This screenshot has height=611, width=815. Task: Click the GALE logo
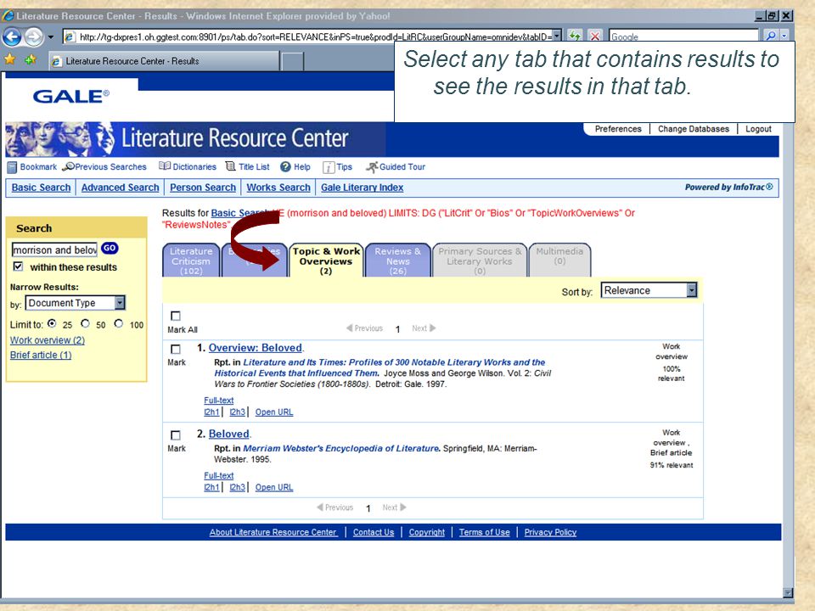coord(71,96)
